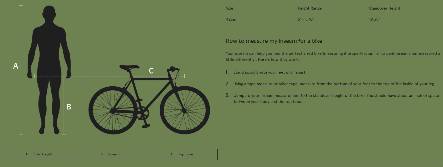
Task: Click the bicycle's rear wheel
Action: click(x=113, y=110)
